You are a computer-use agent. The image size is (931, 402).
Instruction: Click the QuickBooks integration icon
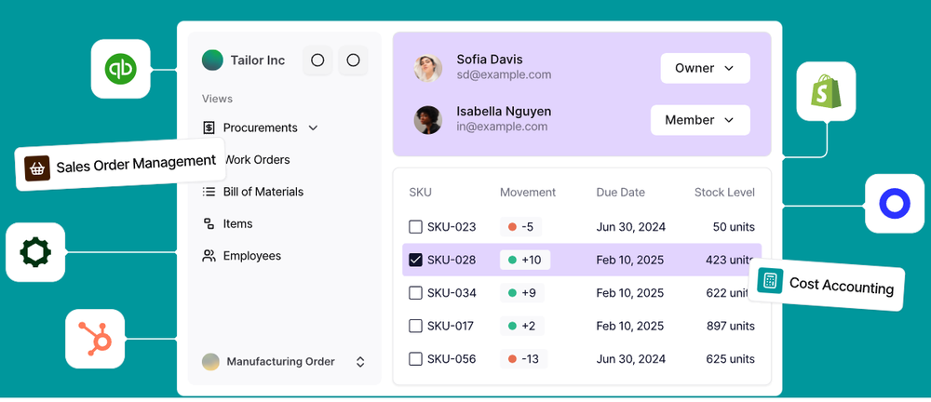coord(120,69)
